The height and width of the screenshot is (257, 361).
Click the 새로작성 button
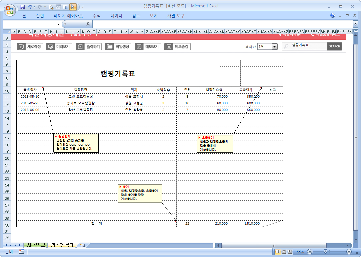30,47
